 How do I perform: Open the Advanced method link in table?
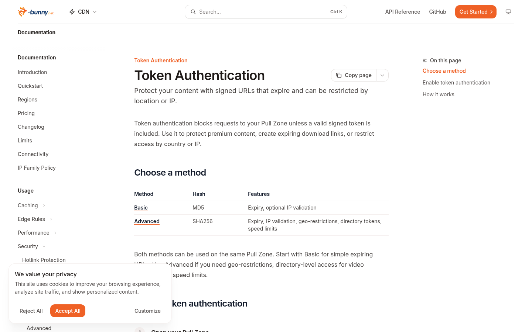[x=147, y=221]
